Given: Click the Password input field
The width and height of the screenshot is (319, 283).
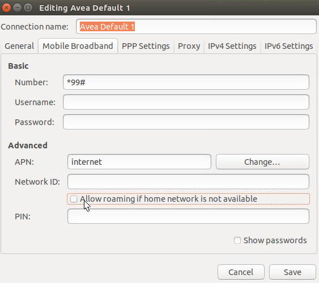Looking at the screenshot, I should [x=186, y=122].
